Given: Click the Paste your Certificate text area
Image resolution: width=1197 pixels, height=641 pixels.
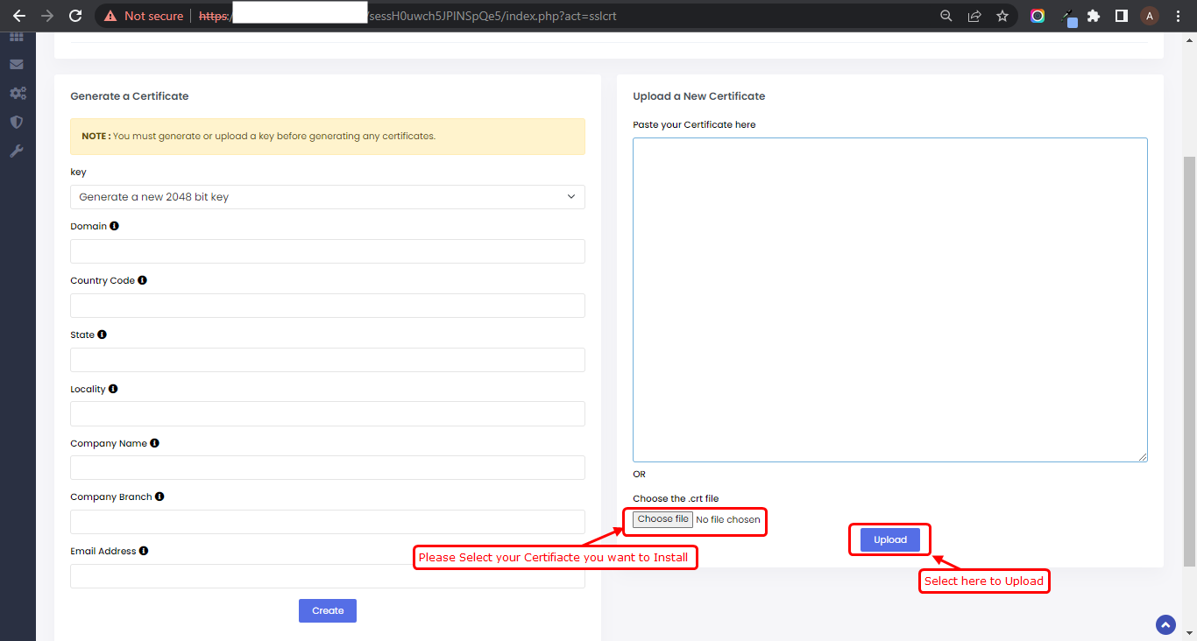Looking at the screenshot, I should pyautogui.click(x=889, y=299).
